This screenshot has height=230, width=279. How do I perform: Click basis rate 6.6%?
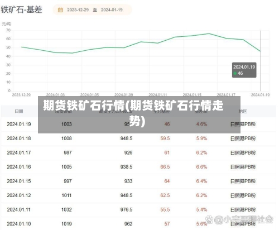coord(201,167)
